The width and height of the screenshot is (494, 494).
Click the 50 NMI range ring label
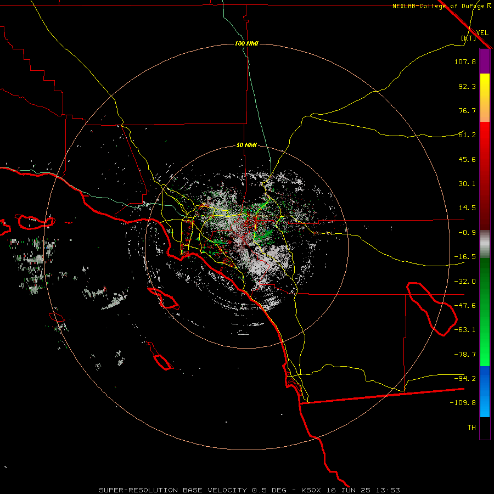246,145
